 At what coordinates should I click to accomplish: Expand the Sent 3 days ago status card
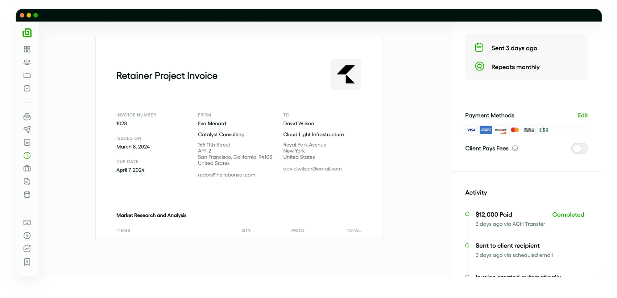(514, 48)
